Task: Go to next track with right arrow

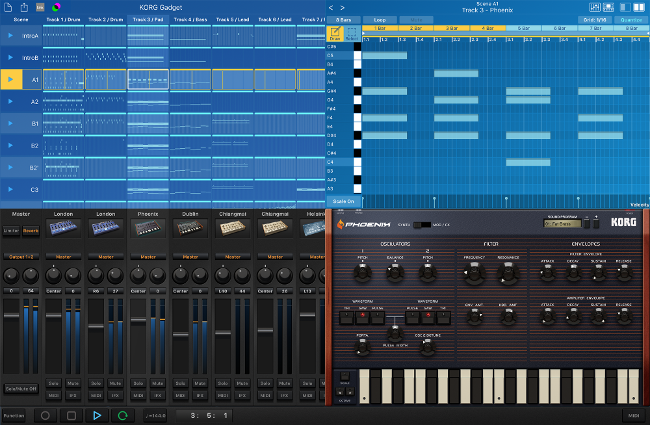Action: (x=343, y=7)
